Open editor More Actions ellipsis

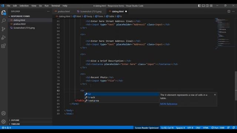[x=234, y=11]
